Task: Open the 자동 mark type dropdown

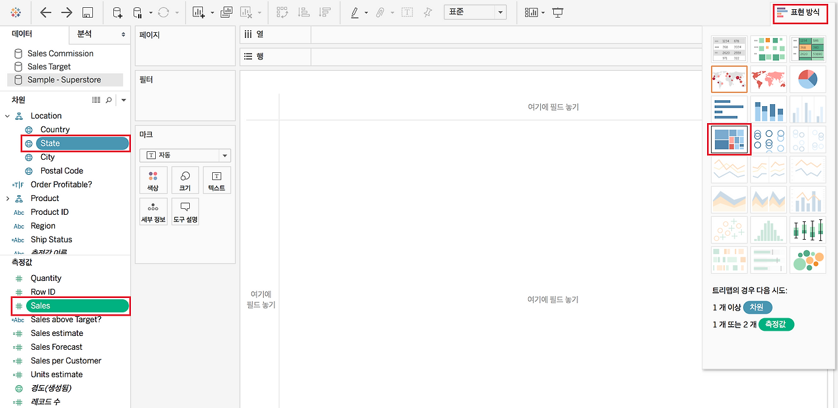Action: pyautogui.click(x=185, y=155)
